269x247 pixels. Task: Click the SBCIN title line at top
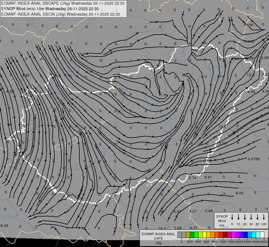click(60, 14)
